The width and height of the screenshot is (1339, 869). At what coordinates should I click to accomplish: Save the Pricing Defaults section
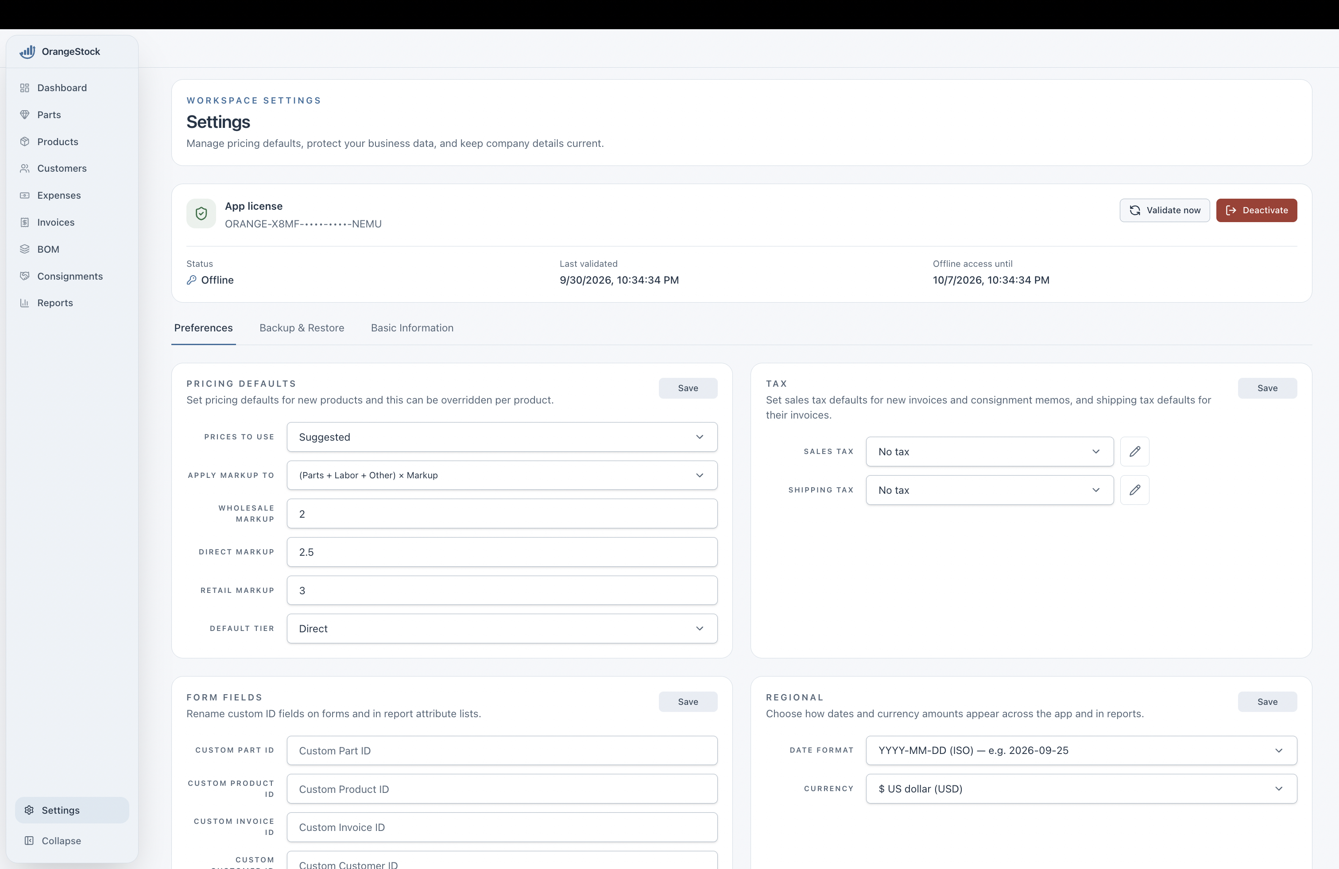pyautogui.click(x=688, y=388)
